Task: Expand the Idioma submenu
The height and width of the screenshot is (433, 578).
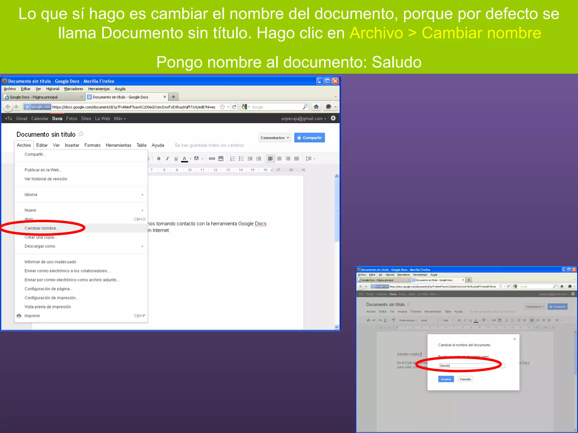Action: coord(81,195)
